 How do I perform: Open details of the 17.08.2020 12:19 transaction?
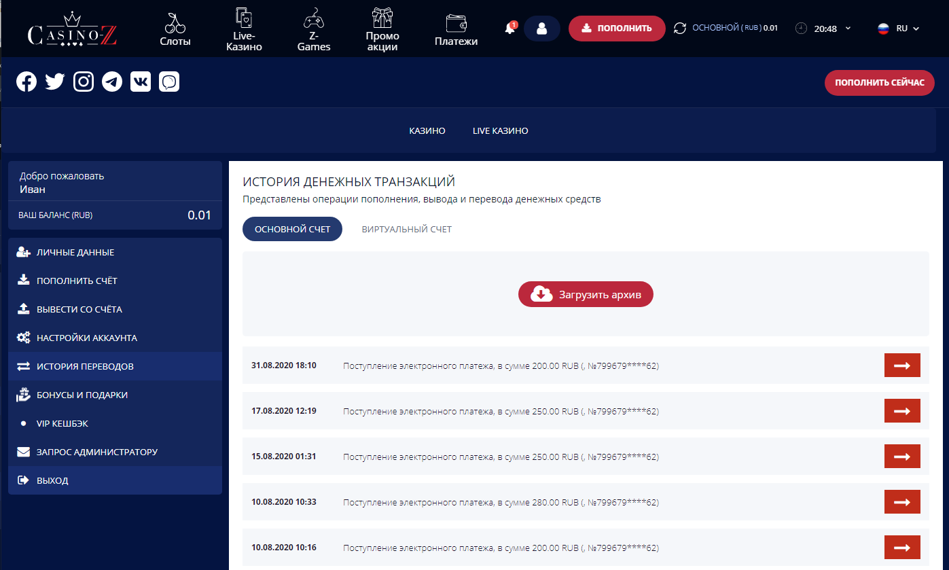902,411
